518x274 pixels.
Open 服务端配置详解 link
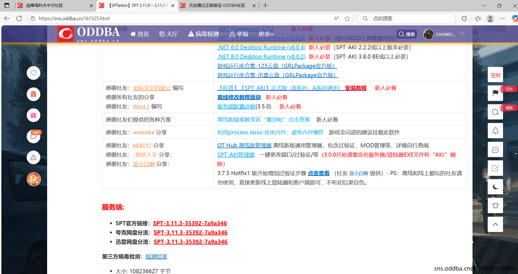coord(236,106)
